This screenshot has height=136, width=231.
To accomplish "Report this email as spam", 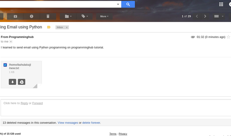I will tap(31, 16).
